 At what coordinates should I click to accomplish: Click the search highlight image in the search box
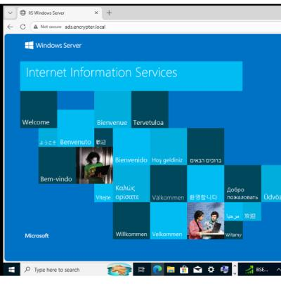119,270
